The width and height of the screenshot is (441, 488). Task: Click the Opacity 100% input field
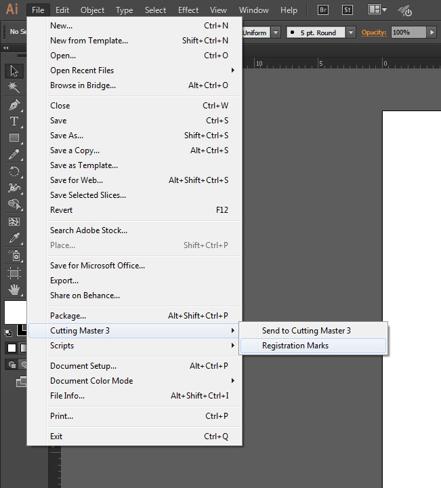pos(408,33)
